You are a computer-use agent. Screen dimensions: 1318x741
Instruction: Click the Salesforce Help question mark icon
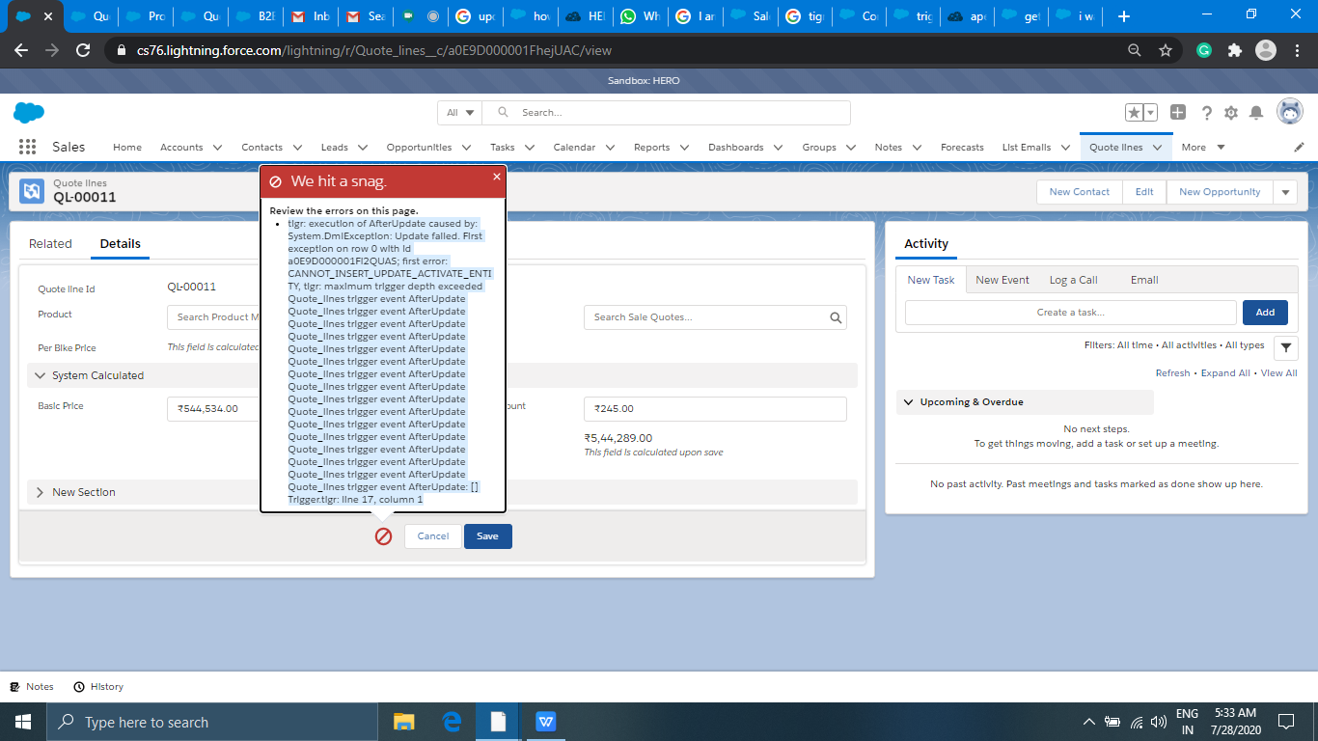pos(1206,113)
